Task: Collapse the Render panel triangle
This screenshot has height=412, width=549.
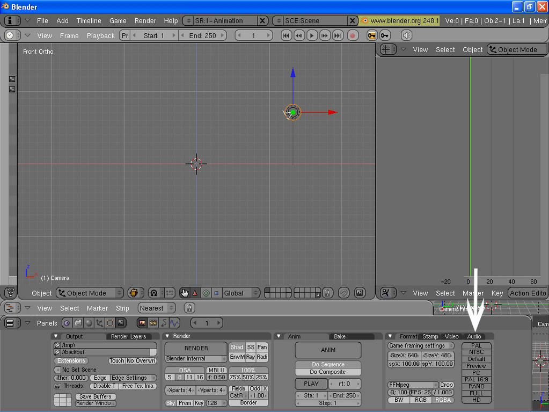Action: point(167,336)
